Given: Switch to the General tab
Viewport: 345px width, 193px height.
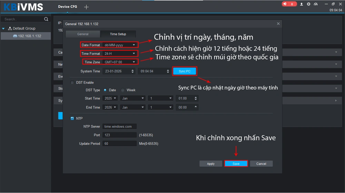Looking at the screenshot, I should point(83,34).
